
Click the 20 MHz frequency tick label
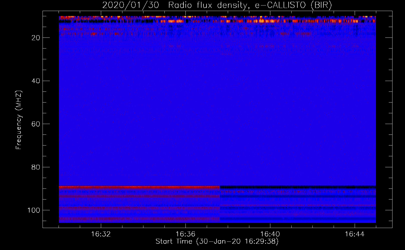[x=36, y=38]
